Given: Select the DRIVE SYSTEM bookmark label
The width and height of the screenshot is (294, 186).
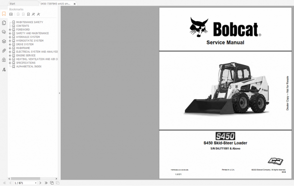Looking at the screenshot, I should point(25,44).
